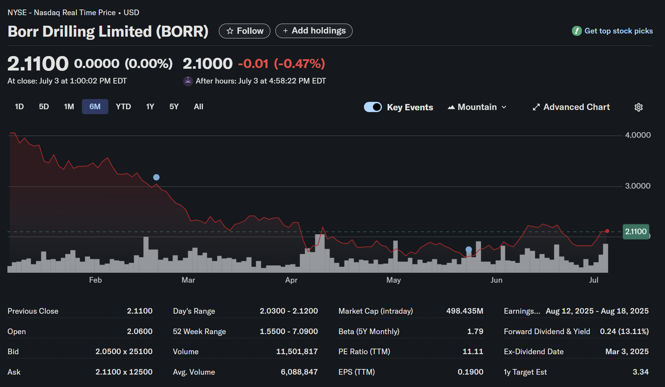Select the 1Y time range tab

pos(150,107)
